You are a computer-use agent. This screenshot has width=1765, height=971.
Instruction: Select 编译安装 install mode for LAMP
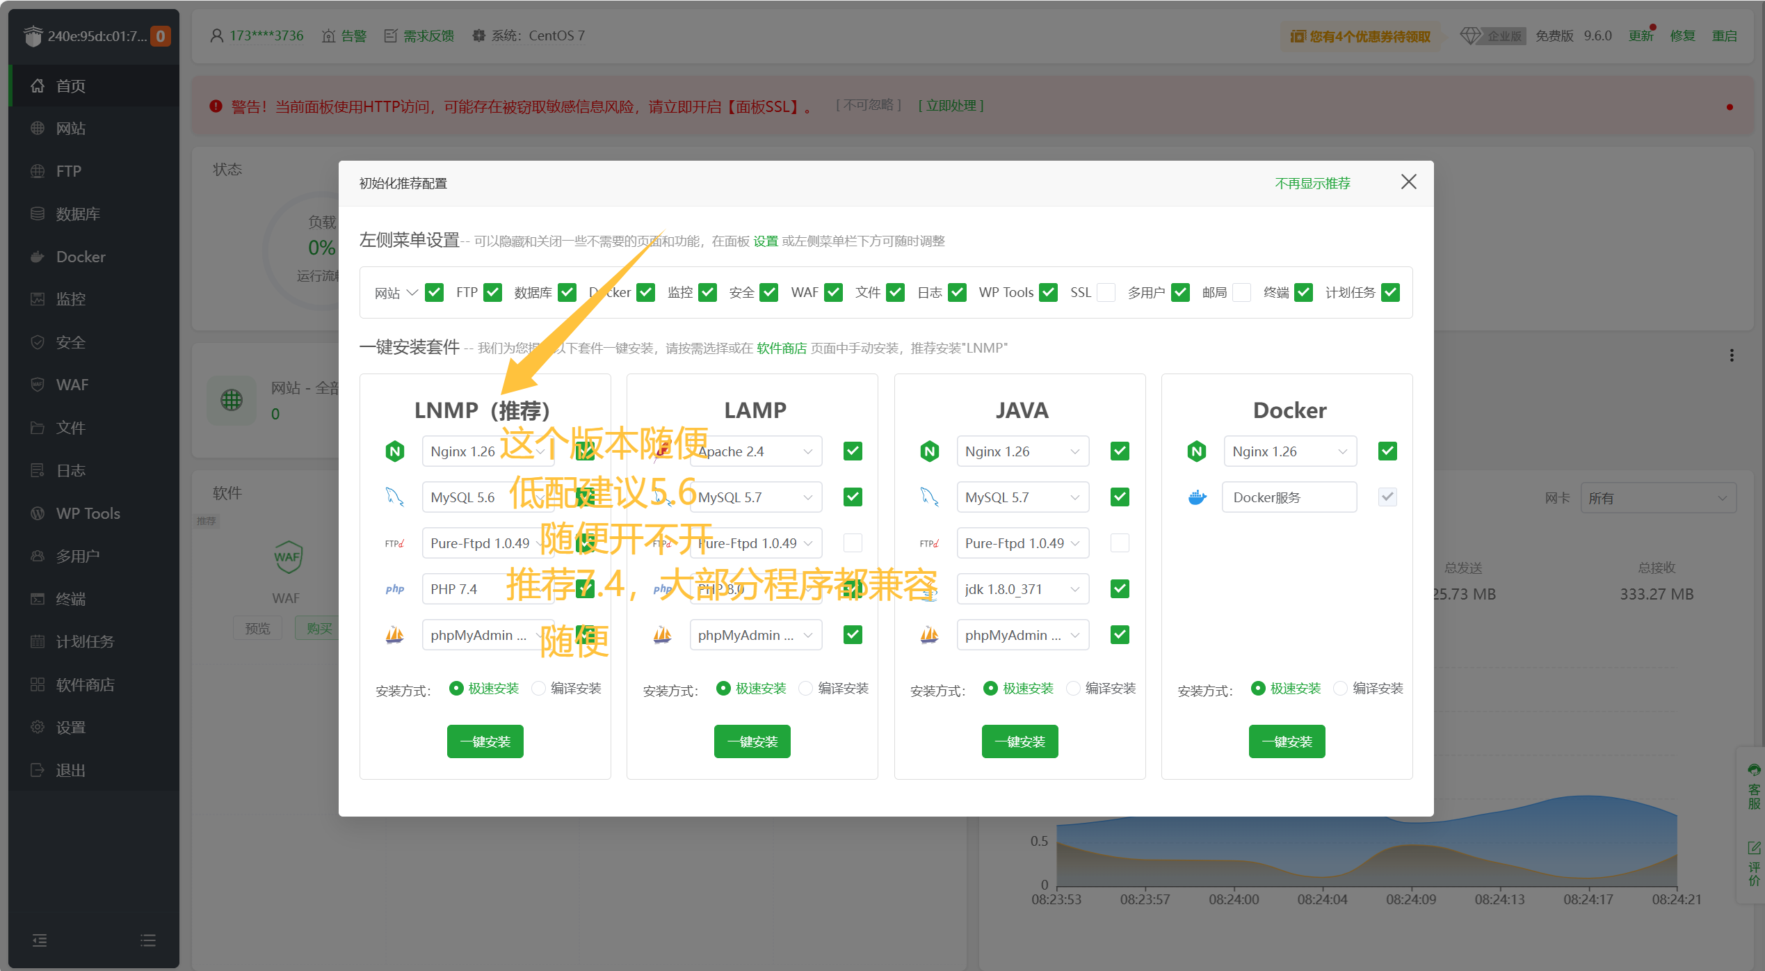[x=805, y=688]
